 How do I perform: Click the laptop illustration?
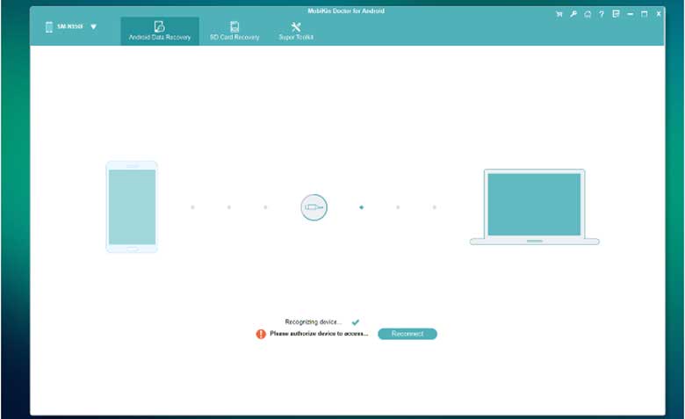(534, 207)
